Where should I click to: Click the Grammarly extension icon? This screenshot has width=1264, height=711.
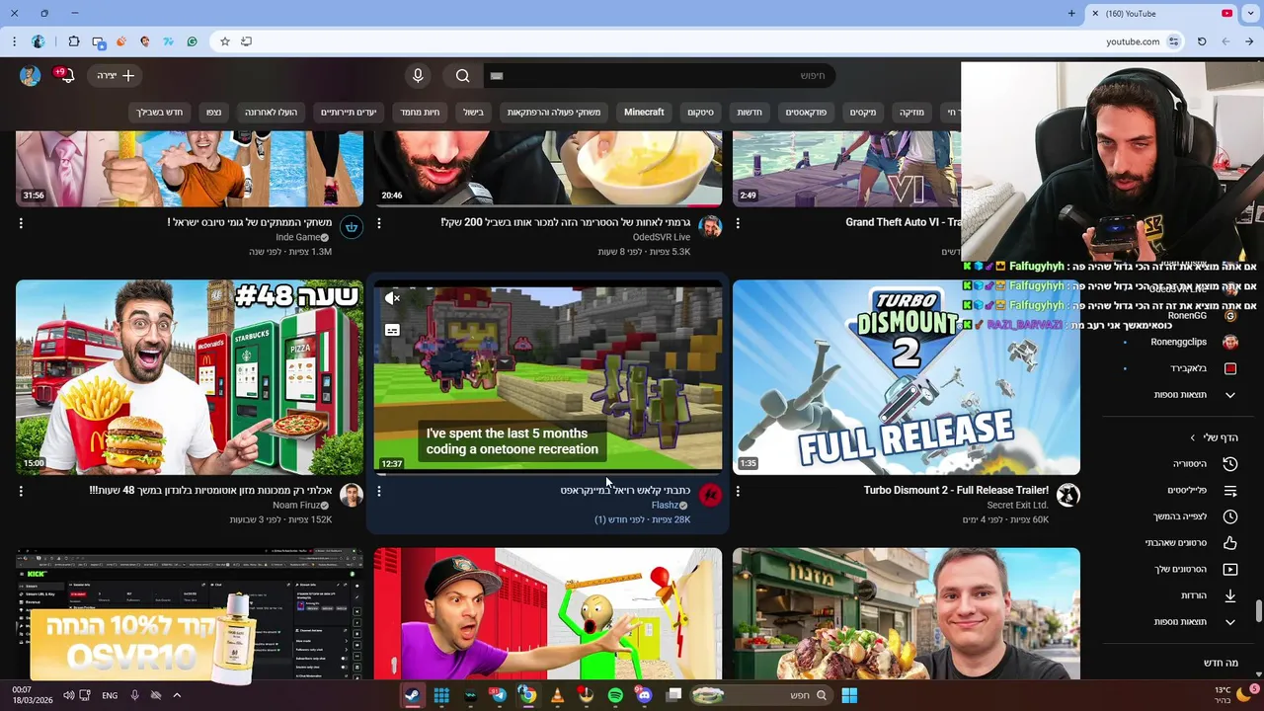point(192,41)
